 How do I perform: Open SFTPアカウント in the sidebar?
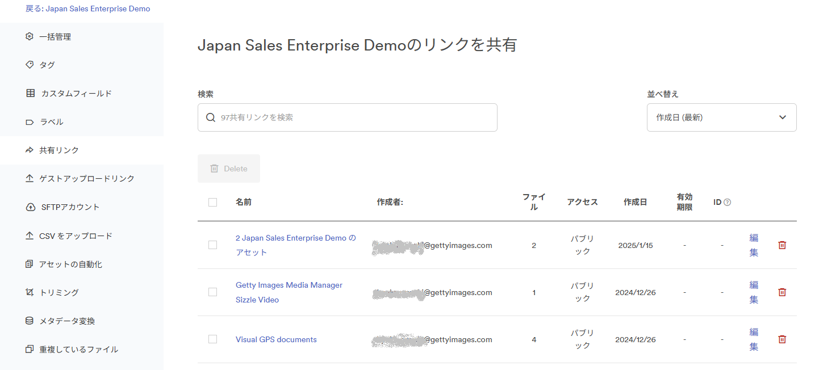point(82,207)
